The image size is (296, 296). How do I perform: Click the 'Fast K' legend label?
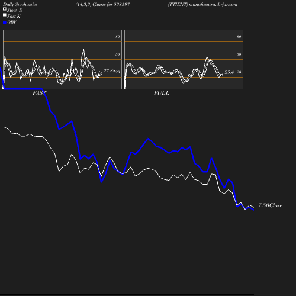(14, 17)
